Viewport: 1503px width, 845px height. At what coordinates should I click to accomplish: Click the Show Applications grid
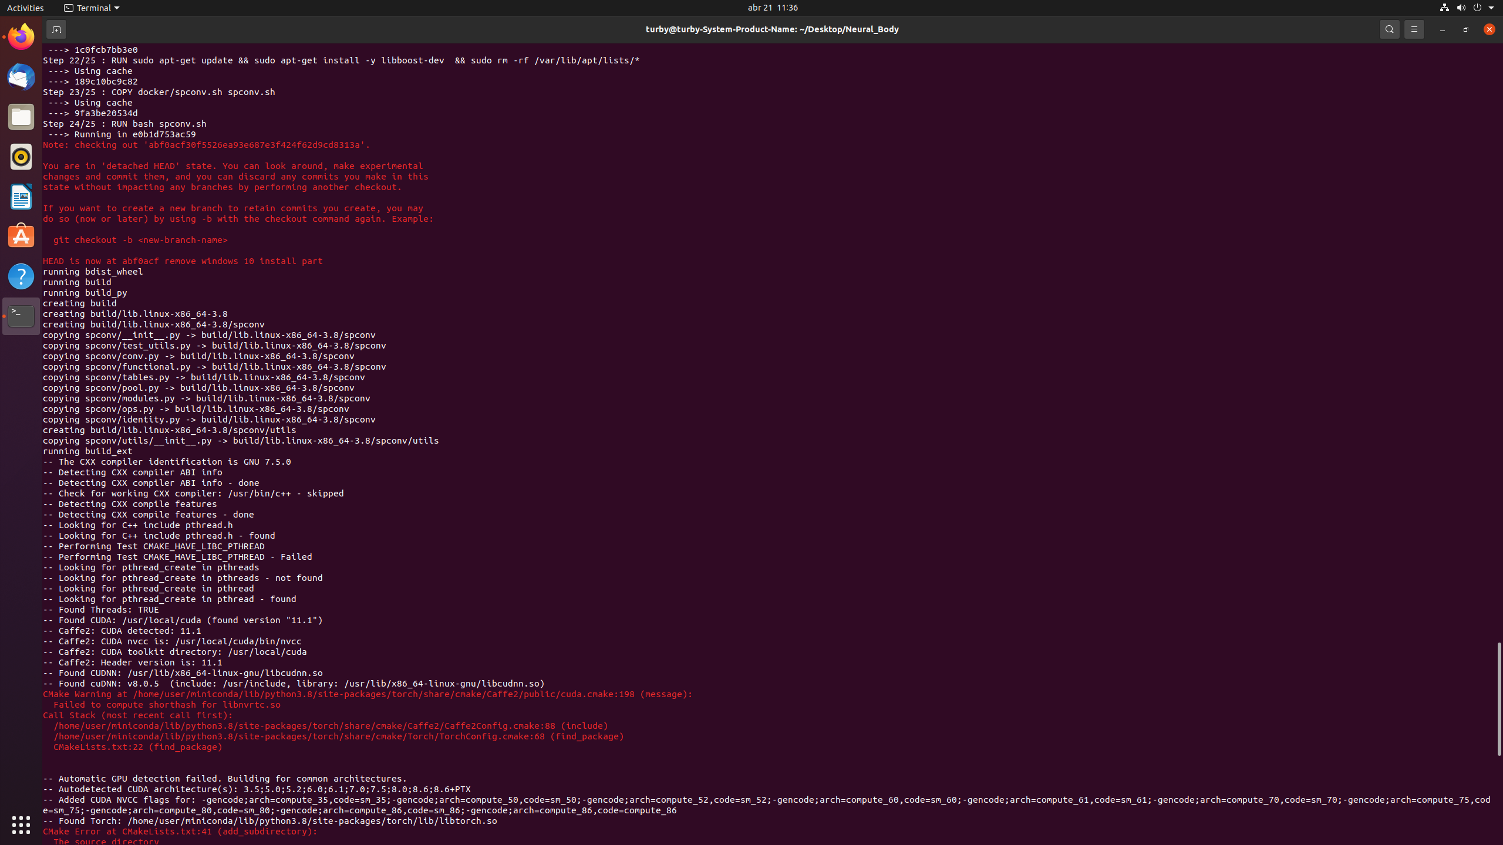(x=21, y=824)
